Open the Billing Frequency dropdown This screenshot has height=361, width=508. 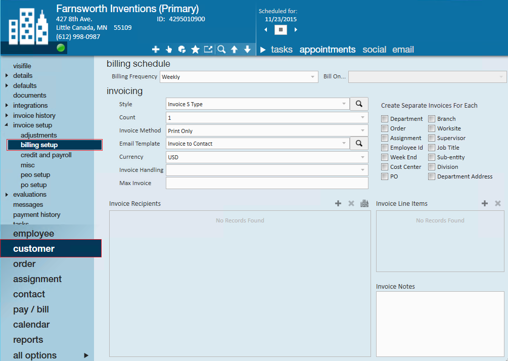tap(239, 77)
